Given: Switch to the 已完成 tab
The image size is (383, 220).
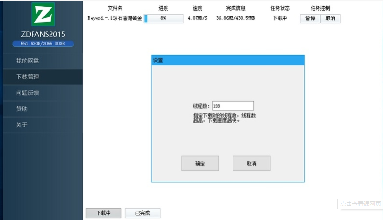Looking at the screenshot, I should point(143,213).
